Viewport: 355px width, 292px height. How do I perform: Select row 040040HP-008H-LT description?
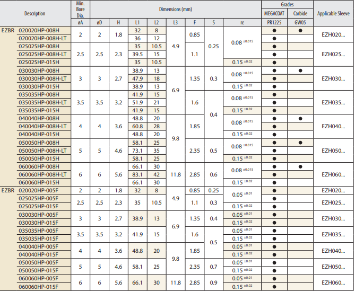click(x=42, y=126)
